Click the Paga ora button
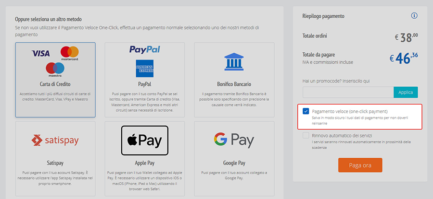 (x=360, y=165)
